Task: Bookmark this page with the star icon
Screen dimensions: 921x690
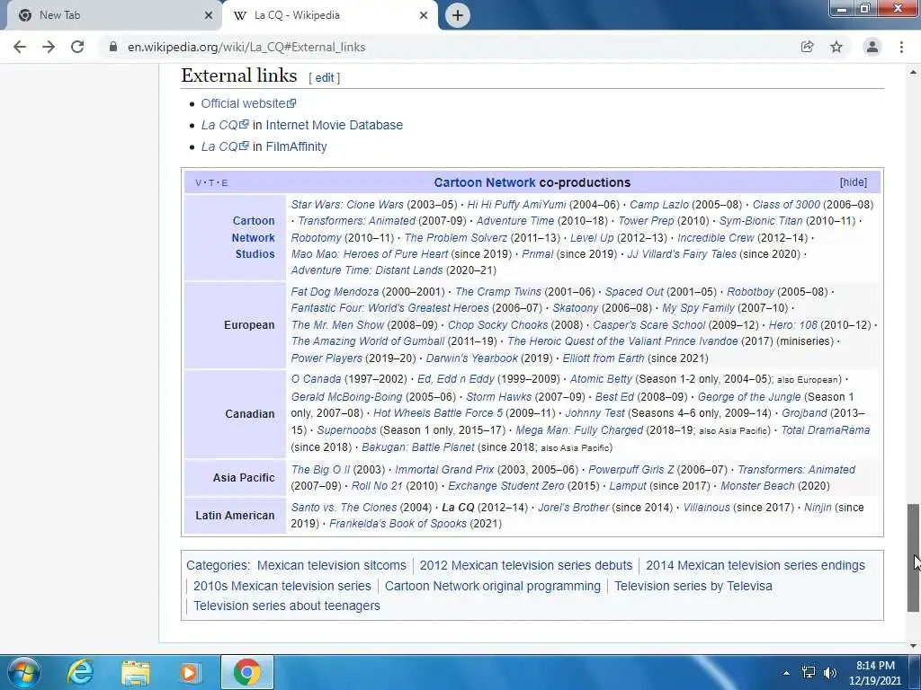Action: click(836, 47)
